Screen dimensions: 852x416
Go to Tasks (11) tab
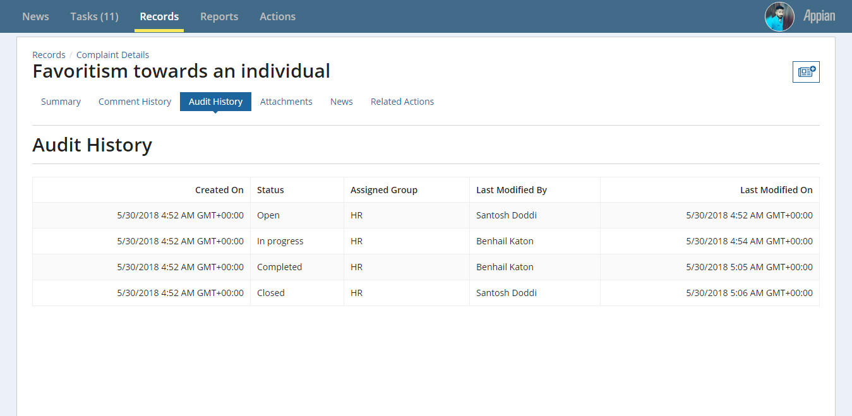pyautogui.click(x=94, y=16)
